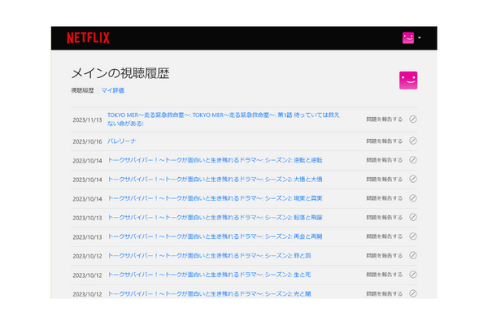Click the date beside 罪と罰 episode

88,256
